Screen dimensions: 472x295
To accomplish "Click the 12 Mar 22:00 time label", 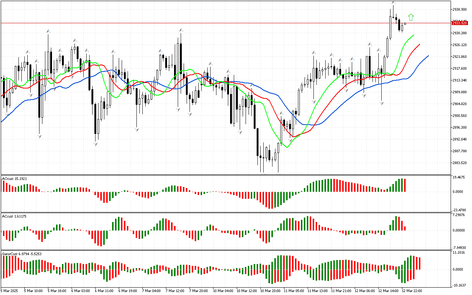I will pyautogui.click(x=412, y=291).
